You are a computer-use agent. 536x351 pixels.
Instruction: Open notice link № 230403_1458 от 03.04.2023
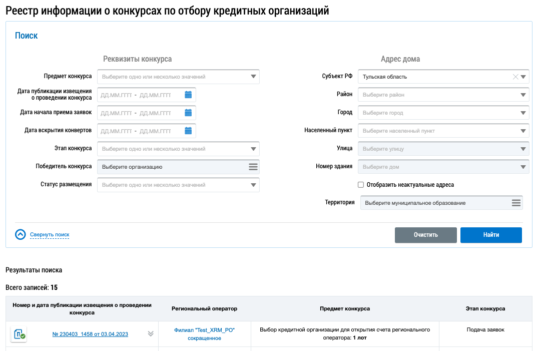[90, 334]
